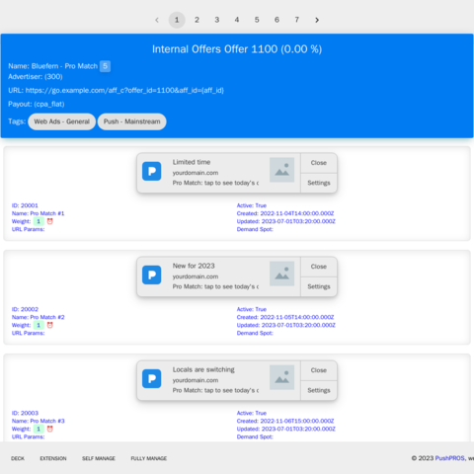This screenshot has width=474, height=474.
Task: Click the 'Locals are switching' notification title
Action: (203, 369)
